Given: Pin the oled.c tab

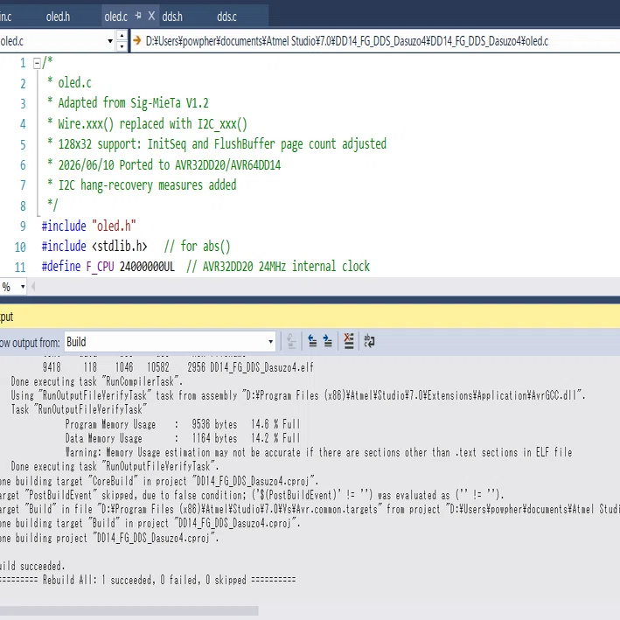Looking at the screenshot, I should [x=138, y=16].
